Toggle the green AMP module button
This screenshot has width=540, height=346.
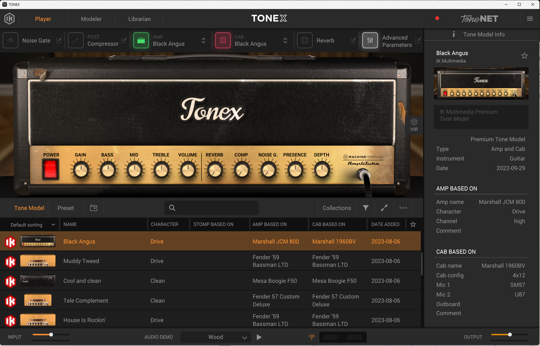coord(141,40)
